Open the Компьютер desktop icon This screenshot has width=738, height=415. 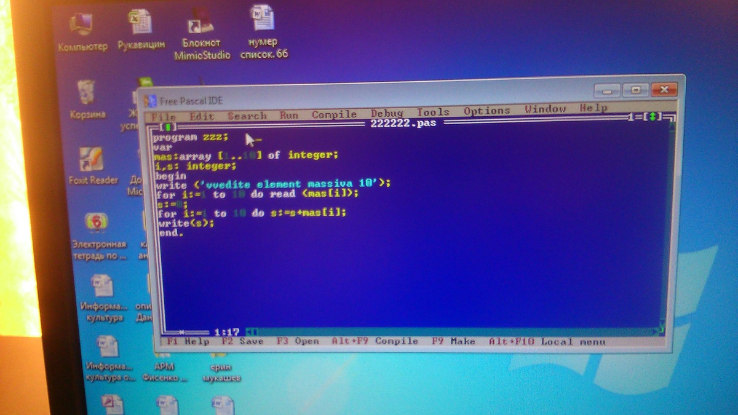[82, 34]
